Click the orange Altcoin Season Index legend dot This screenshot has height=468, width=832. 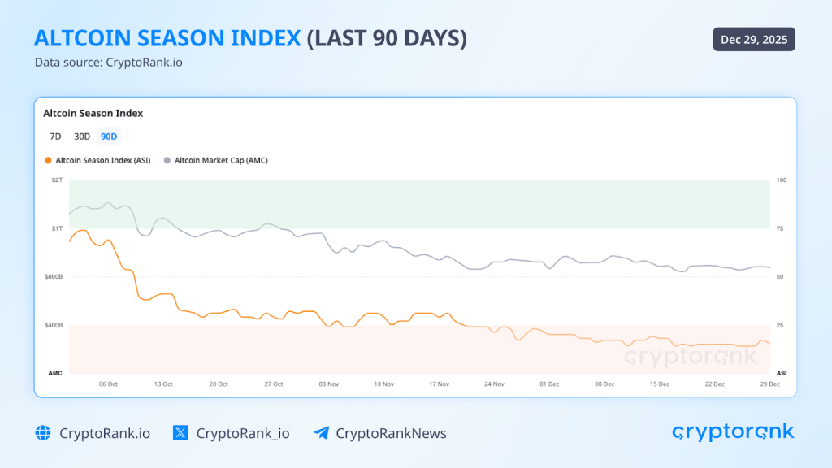[48, 160]
